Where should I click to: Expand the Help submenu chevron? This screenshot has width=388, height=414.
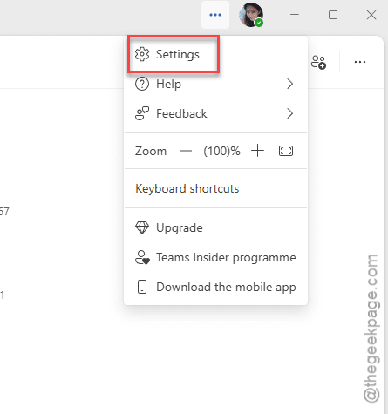coord(289,84)
